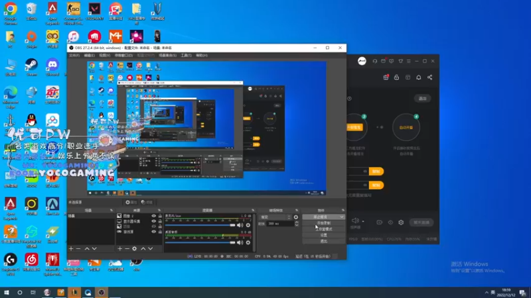This screenshot has width=531, height=298.
Task: Move source down with Sources panel down arrow
Action: click(x=151, y=249)
